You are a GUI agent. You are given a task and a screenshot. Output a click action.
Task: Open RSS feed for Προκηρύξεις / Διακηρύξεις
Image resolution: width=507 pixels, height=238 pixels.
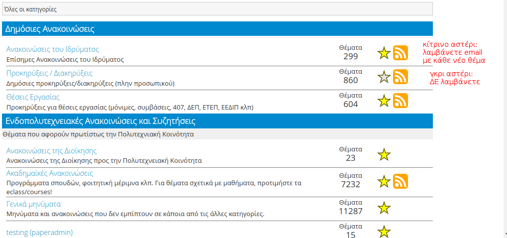[401, 77]
